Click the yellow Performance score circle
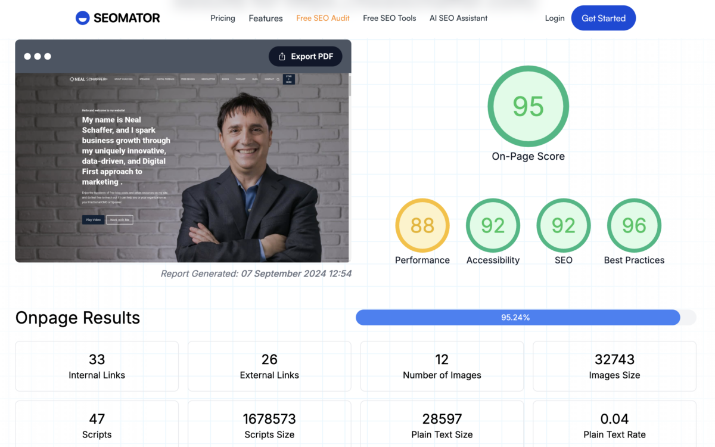 (422, 225)
